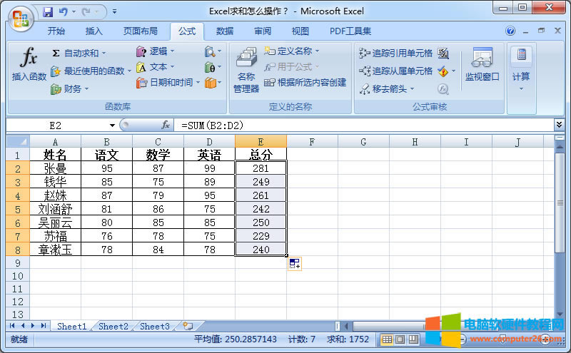Click Trace Dependents (追踪从属单元格)
The height and width of the screenshot is (353, 571).
pos(395,71)
